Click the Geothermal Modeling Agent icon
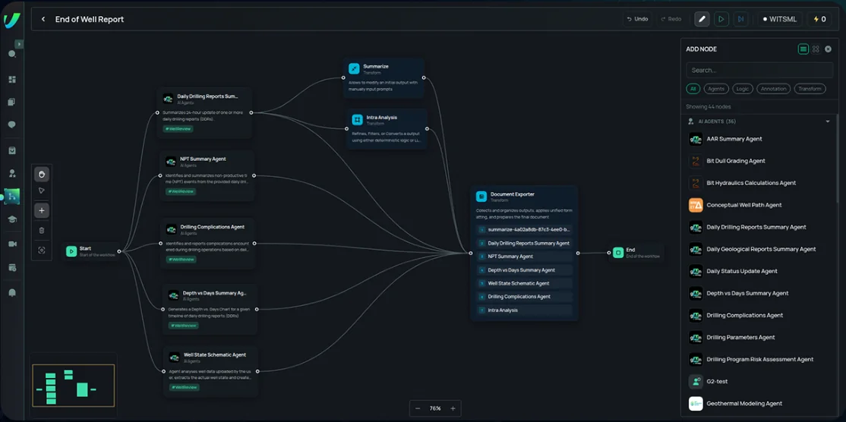 pyautogui.click(x=696, y=404)
